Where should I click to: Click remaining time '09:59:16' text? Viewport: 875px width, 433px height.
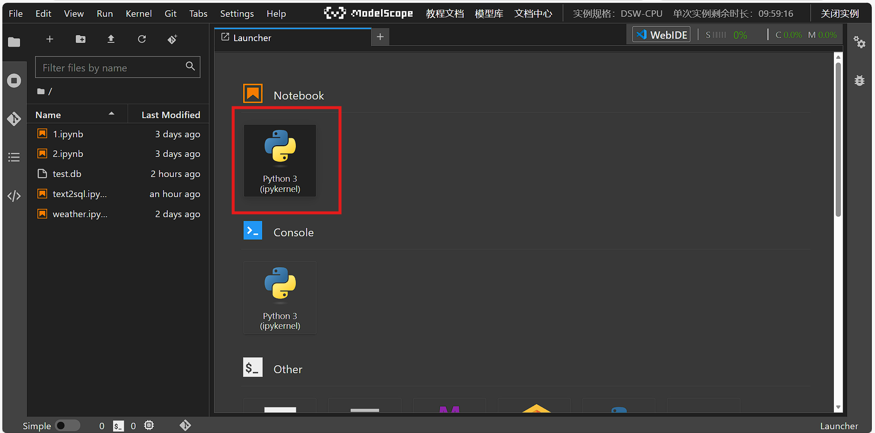[775, 14]
